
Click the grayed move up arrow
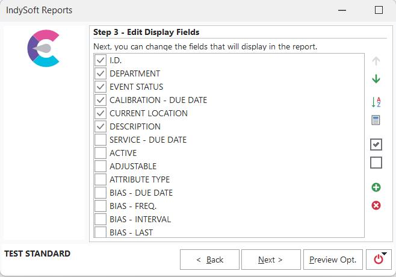coord(376,61)
